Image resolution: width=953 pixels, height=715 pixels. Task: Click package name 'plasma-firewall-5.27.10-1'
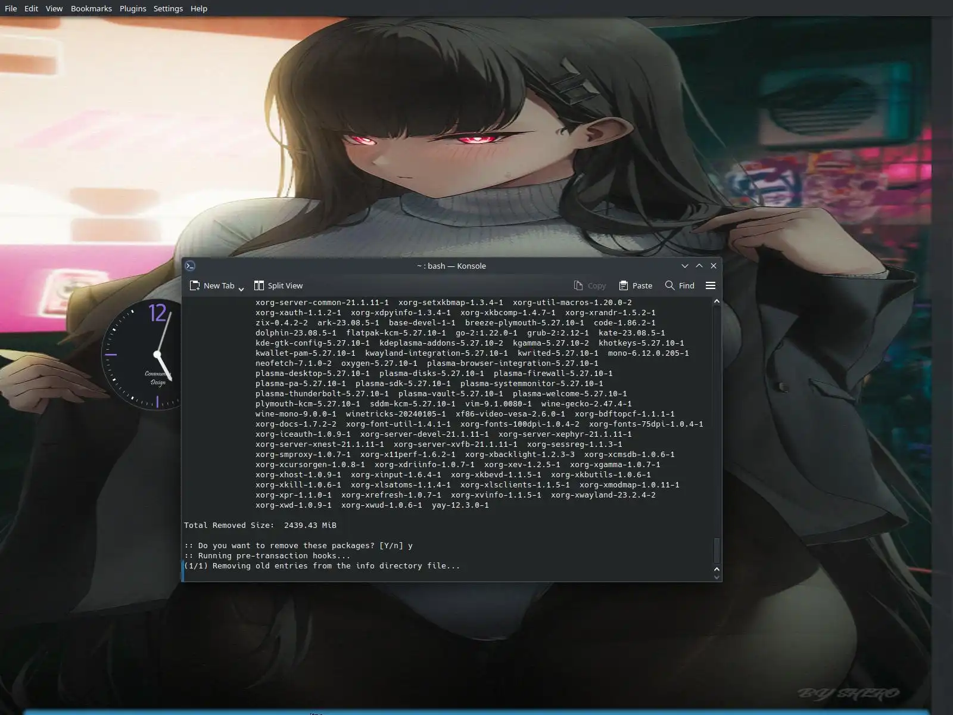[x=553, y=373]
